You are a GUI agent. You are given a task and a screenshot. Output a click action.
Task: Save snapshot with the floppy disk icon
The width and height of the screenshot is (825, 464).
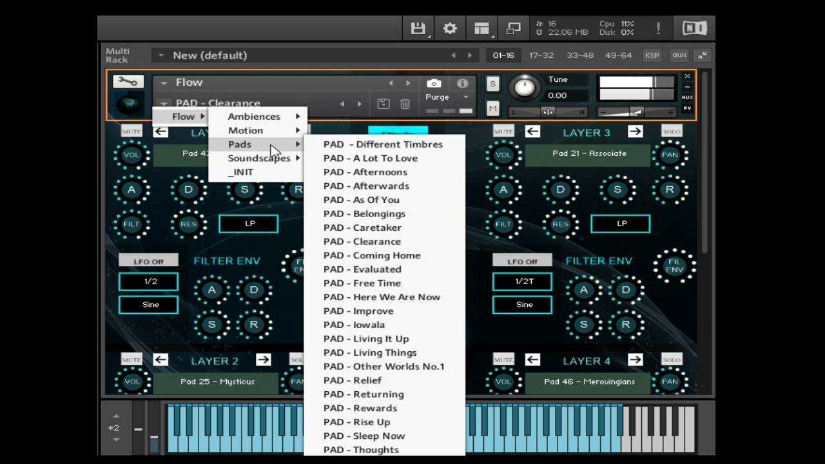(383, 103)
